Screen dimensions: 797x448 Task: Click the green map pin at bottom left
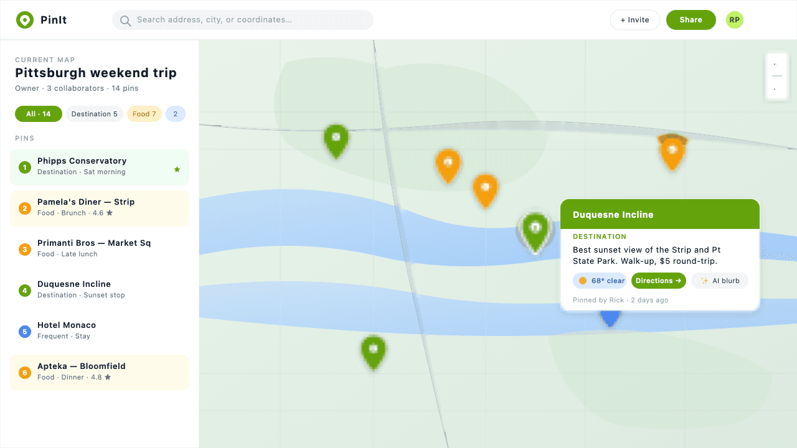(x=373, y=351)
